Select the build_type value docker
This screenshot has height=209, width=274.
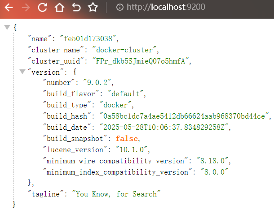tap(115, 105)
